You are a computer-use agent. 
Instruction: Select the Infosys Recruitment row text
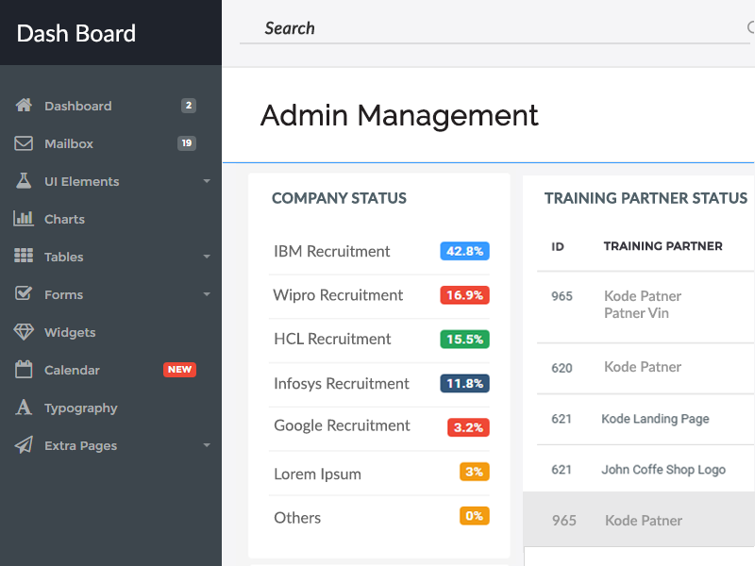(x=342, y=384)
